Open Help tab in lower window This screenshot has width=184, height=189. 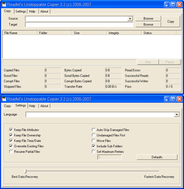tap(32, 106)
